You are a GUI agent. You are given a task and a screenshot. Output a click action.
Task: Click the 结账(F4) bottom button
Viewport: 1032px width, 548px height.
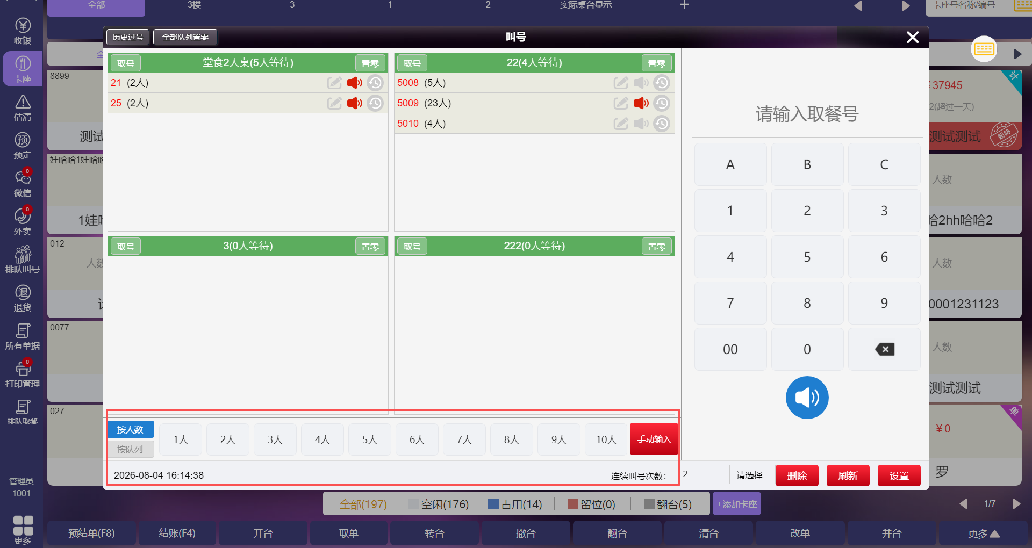(177, 533)
